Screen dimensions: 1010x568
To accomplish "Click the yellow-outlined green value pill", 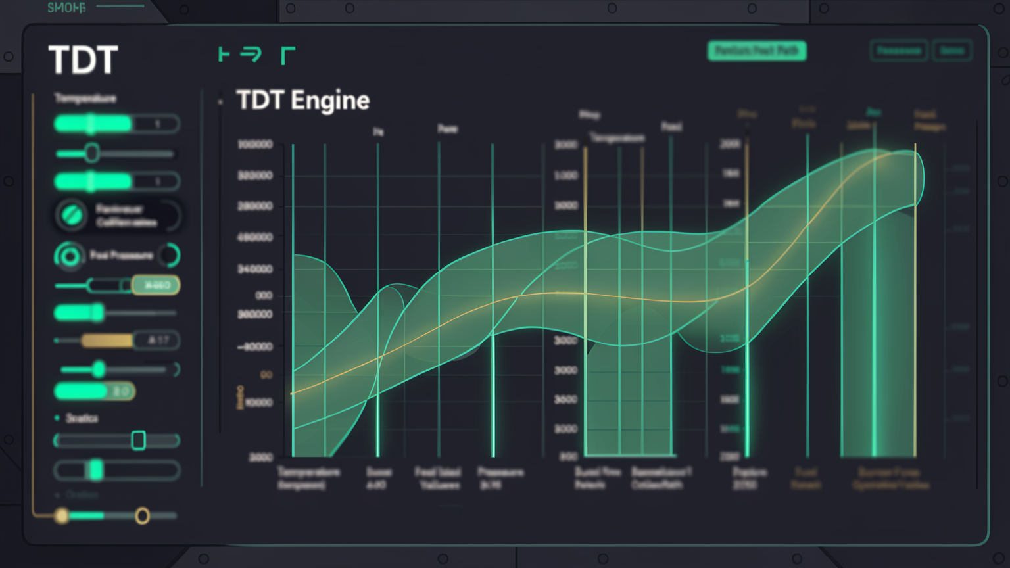I will (156, 285).
